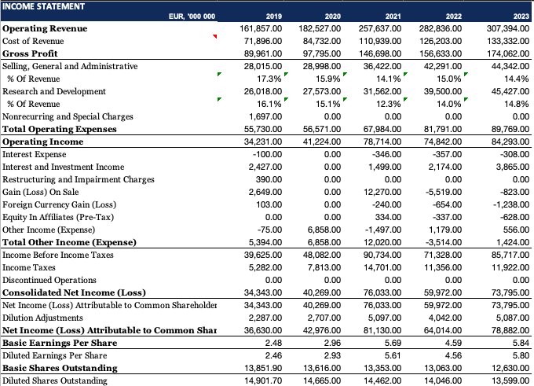This screenshot has height=386, width=534.
Task: Select the Operating Revenue row label
Action: point(45,28)
